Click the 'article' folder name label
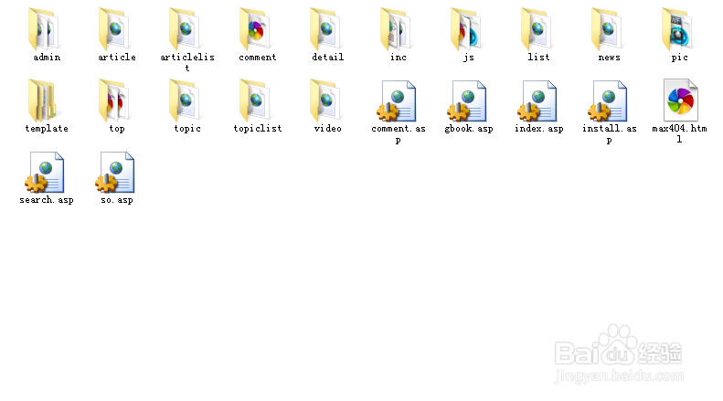Screen dimensions: 723x401 (117, 58)
